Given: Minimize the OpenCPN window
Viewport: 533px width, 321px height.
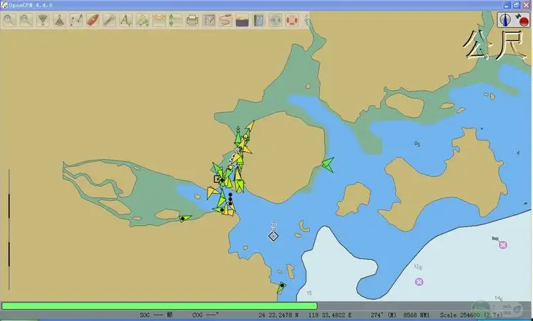Looking at the screenshot, I should coord(507,5).
